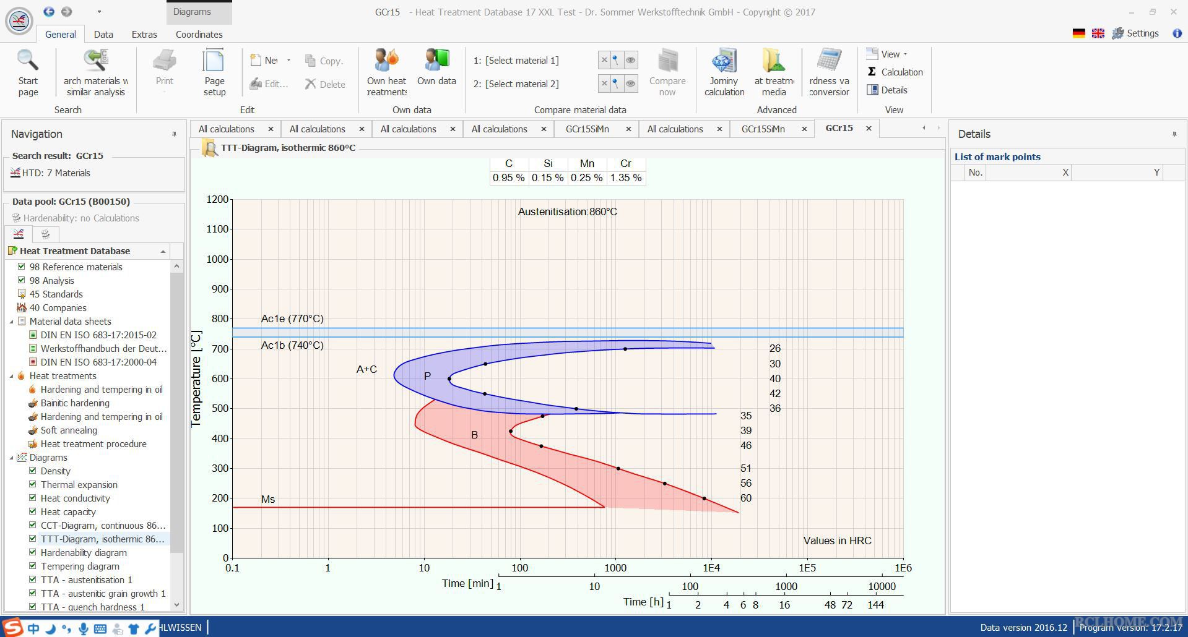This screenshot has width=1188, height=637.
Task: Click the No. column header in mark points
Action: (976, 173)
